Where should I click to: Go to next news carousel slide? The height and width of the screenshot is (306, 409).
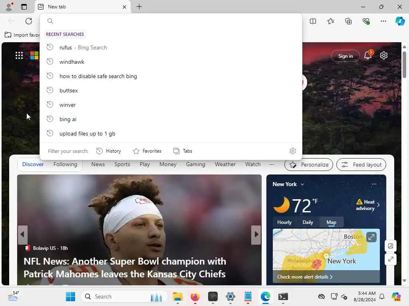coord(256,235)
